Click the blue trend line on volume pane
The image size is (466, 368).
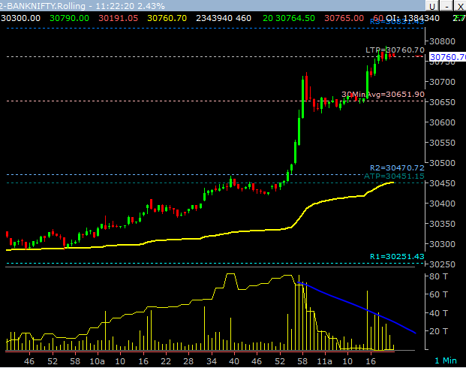[356, 306]
